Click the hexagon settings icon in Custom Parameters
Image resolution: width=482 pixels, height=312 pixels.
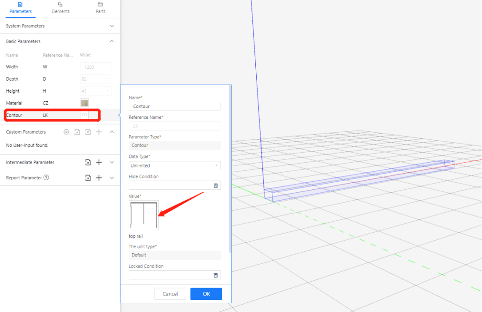(66, 132)
